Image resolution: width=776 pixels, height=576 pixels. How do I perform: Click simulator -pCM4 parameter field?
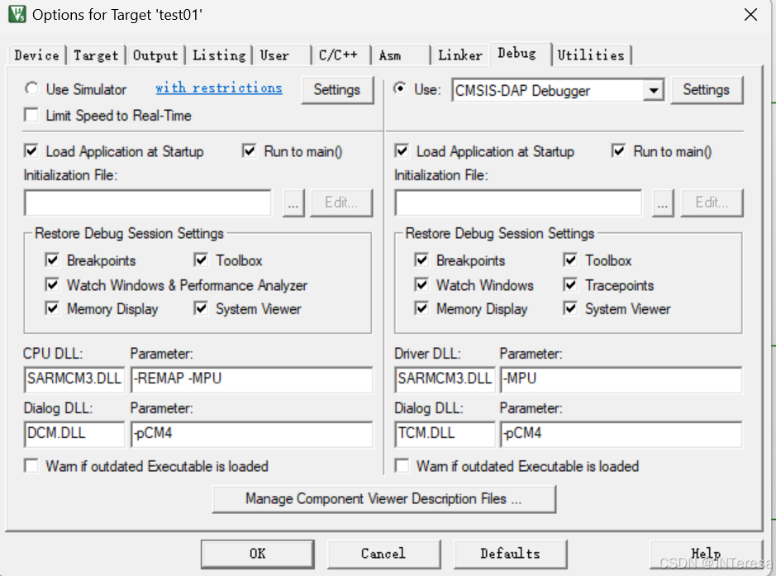[251, 434]
